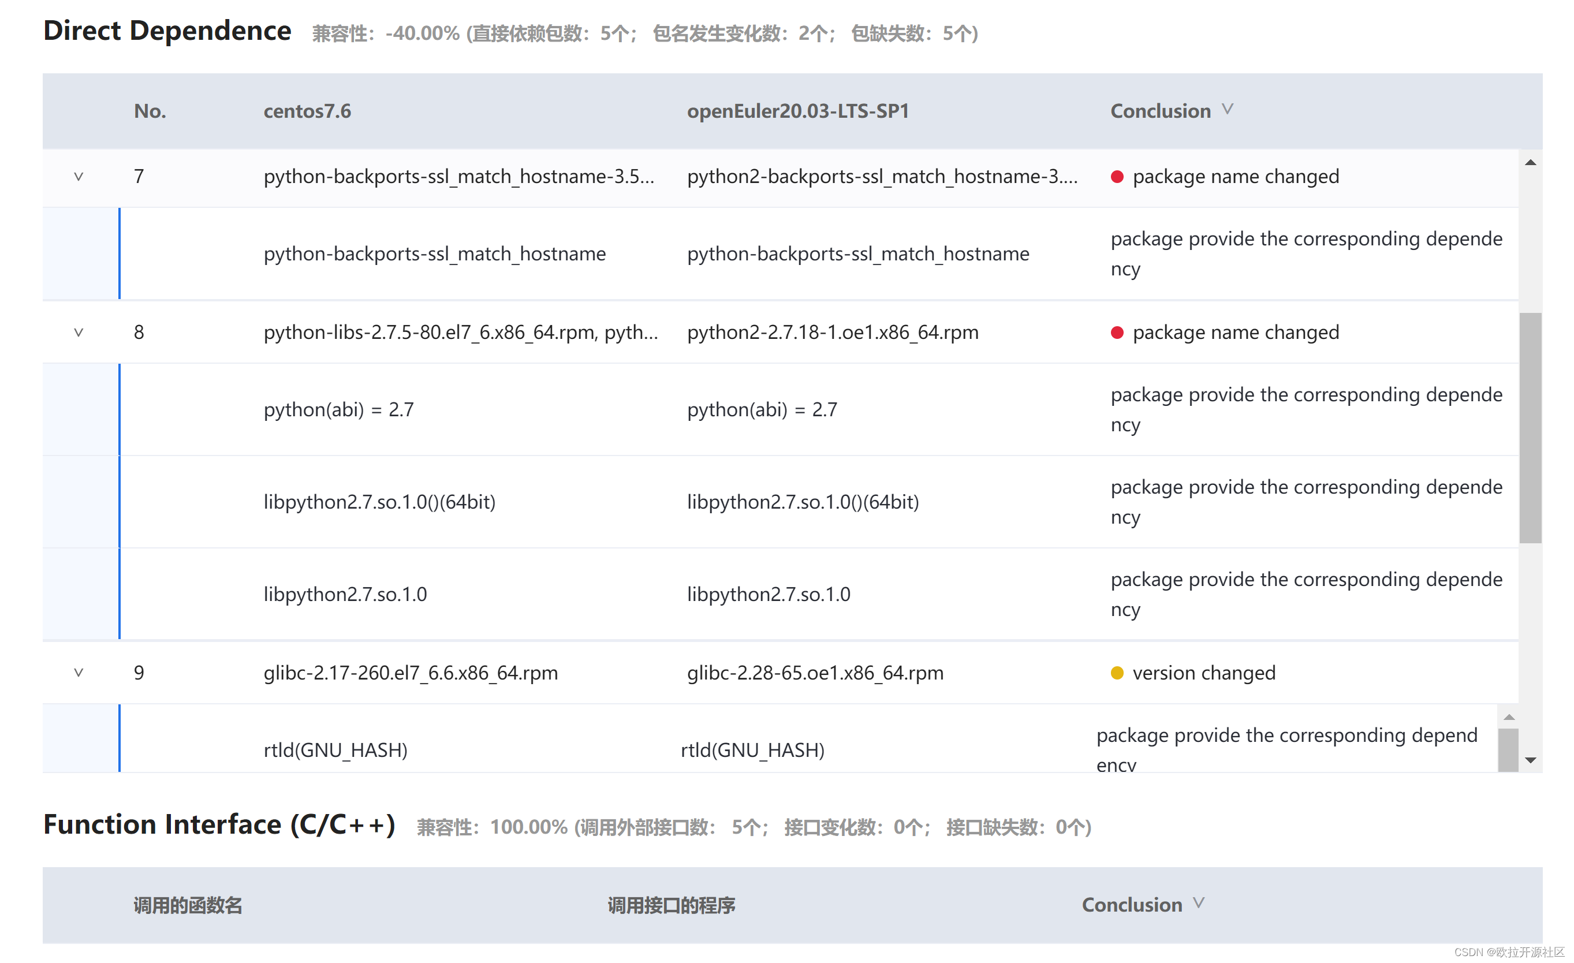Click conclusion text for libpython2.7.so.1.0()(64bit) row
This screenshot has height=963, width=1574.
coord(1306,503)
